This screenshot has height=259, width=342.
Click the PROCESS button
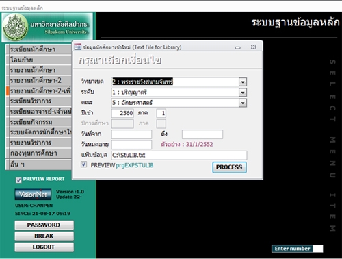(229, 167)
